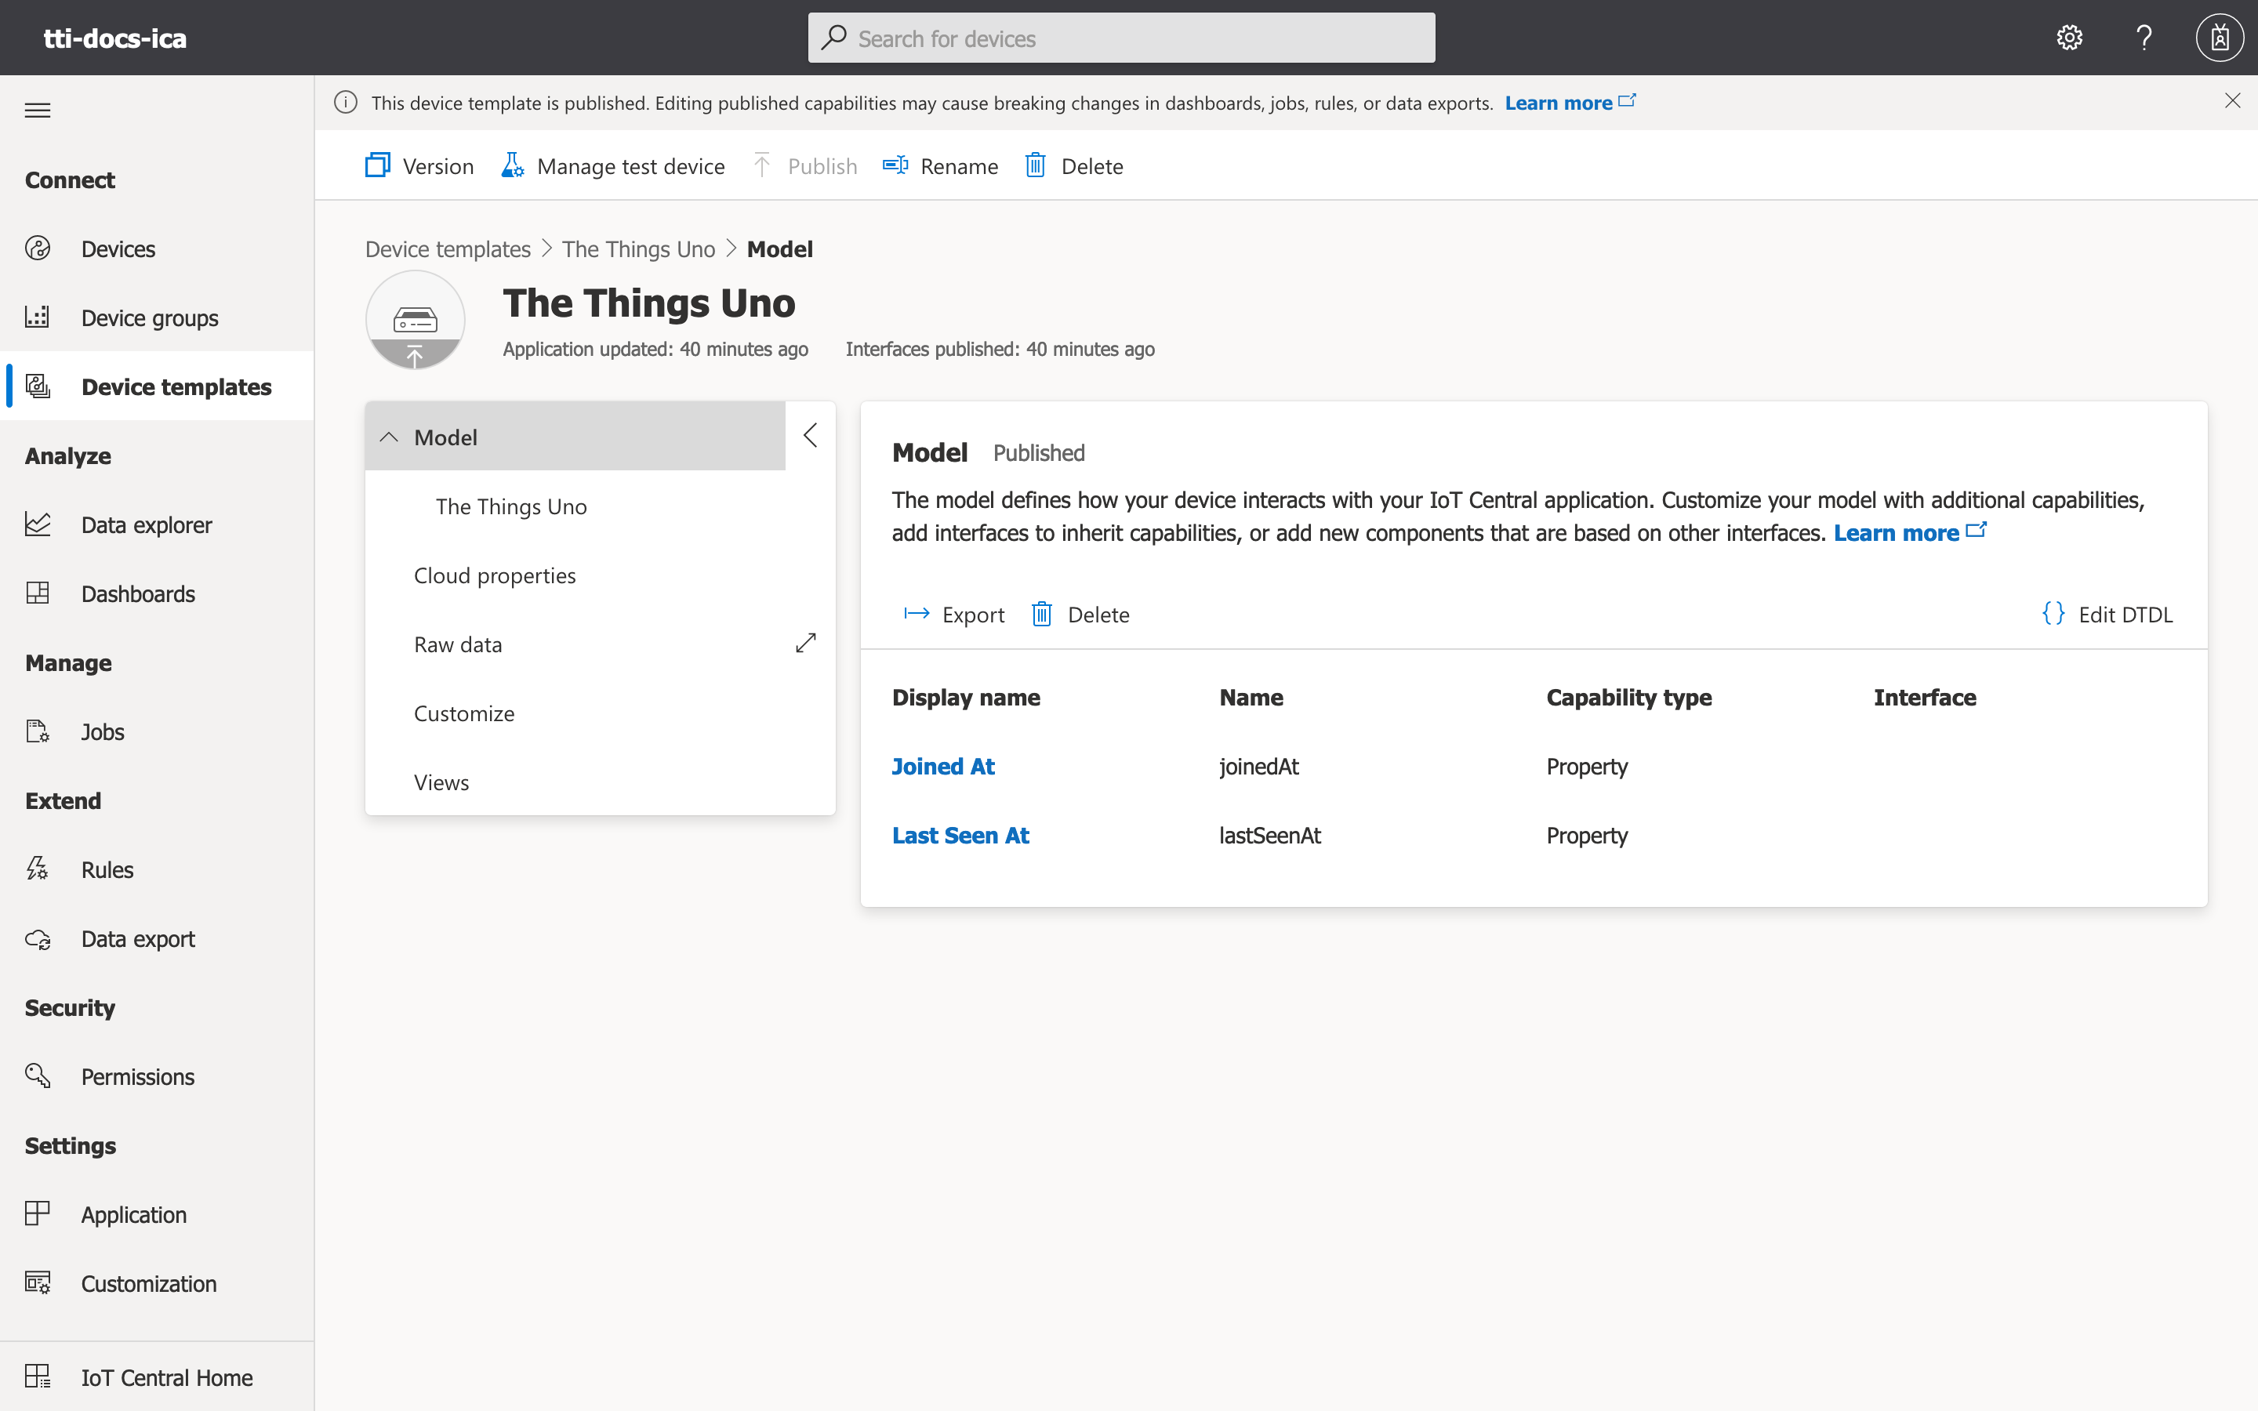This screenshot has height=1411, width=2258.
Task: Click the device template thumbnail image
Action: click(416, 320)
